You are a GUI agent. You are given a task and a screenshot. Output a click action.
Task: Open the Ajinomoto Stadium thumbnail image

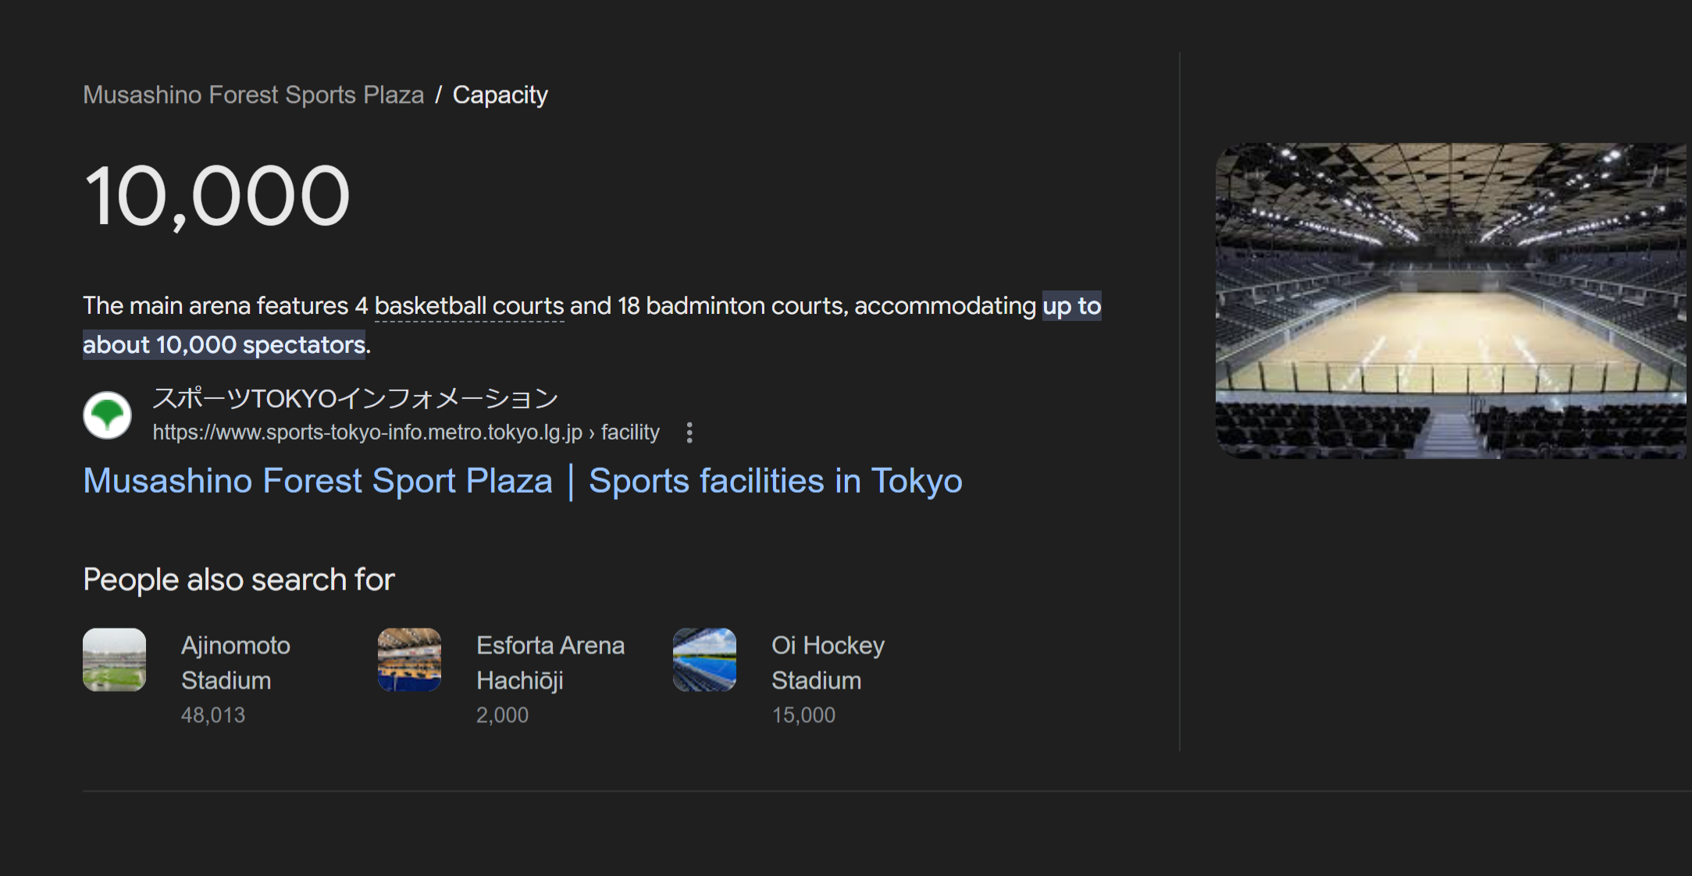114,660
